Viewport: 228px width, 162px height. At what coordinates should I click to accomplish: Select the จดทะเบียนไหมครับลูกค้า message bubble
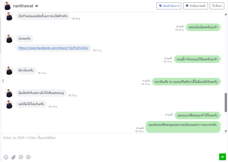[203, 27]
